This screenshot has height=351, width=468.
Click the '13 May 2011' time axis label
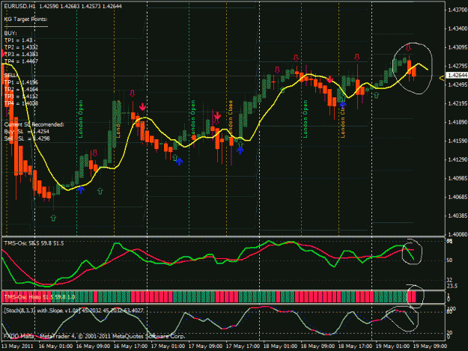17,347
